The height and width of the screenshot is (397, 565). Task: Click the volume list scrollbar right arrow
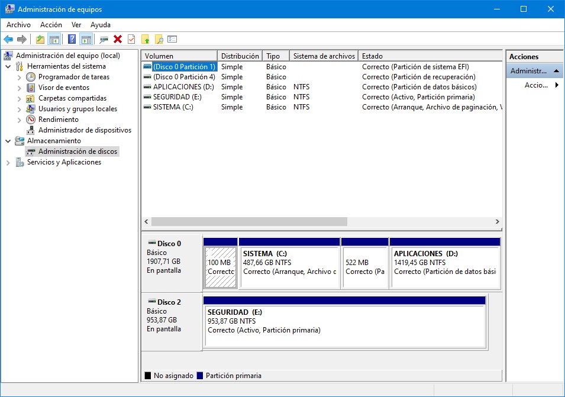tap(497, 221)
